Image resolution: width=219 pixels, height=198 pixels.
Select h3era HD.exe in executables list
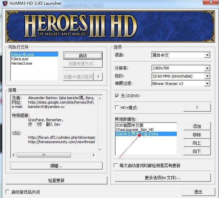(34, 54)
